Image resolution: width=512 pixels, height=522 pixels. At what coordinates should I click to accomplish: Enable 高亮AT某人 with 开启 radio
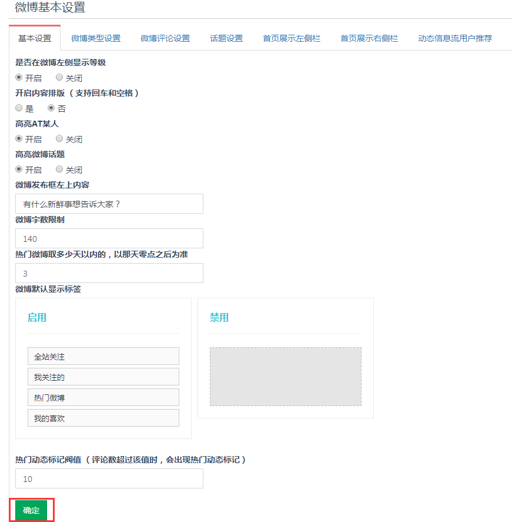point(19,138)
